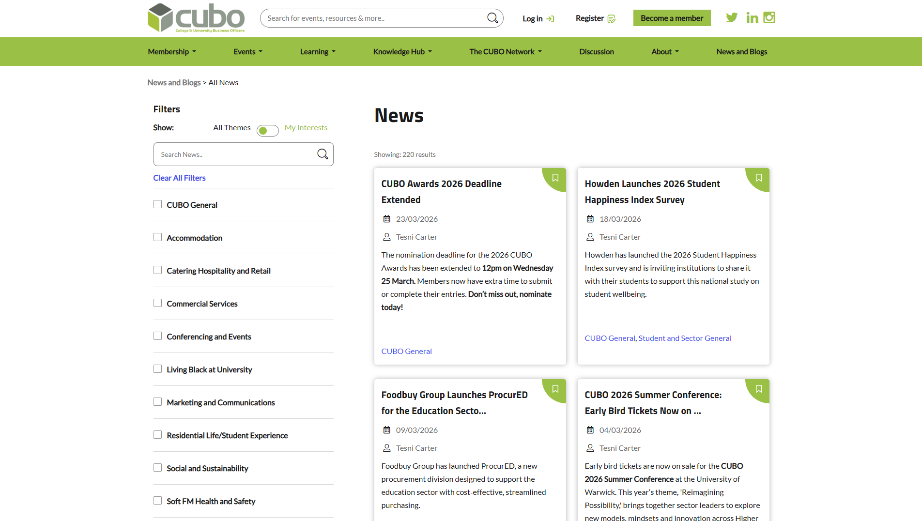Go to the Discussion menu item
Viewport: 922px width, 521px height.
pos(596,52)
